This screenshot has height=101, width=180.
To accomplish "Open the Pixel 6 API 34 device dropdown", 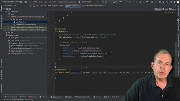I will [x=120, y=2].
